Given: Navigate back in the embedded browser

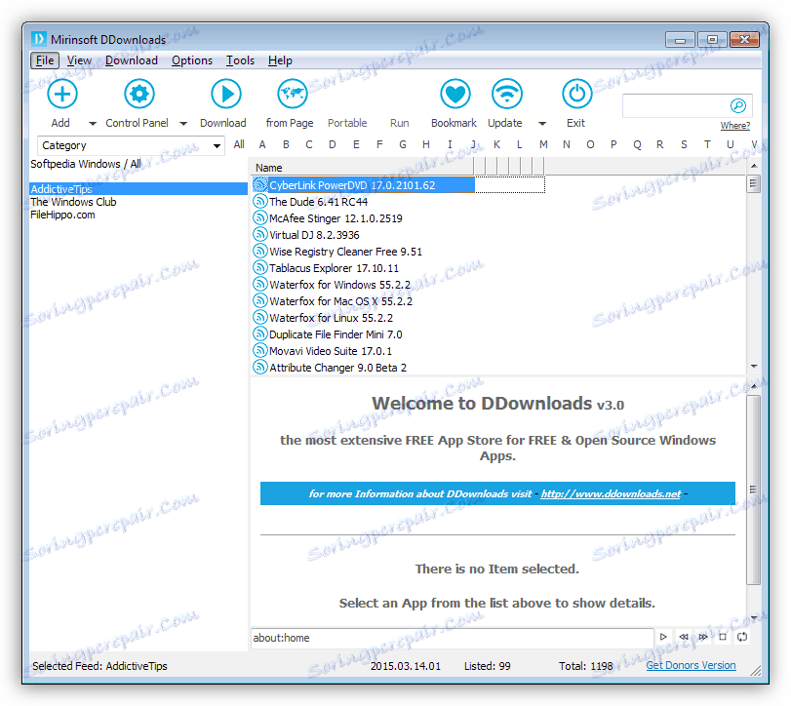Looking at the screenshot, I should tap(684, 637).
